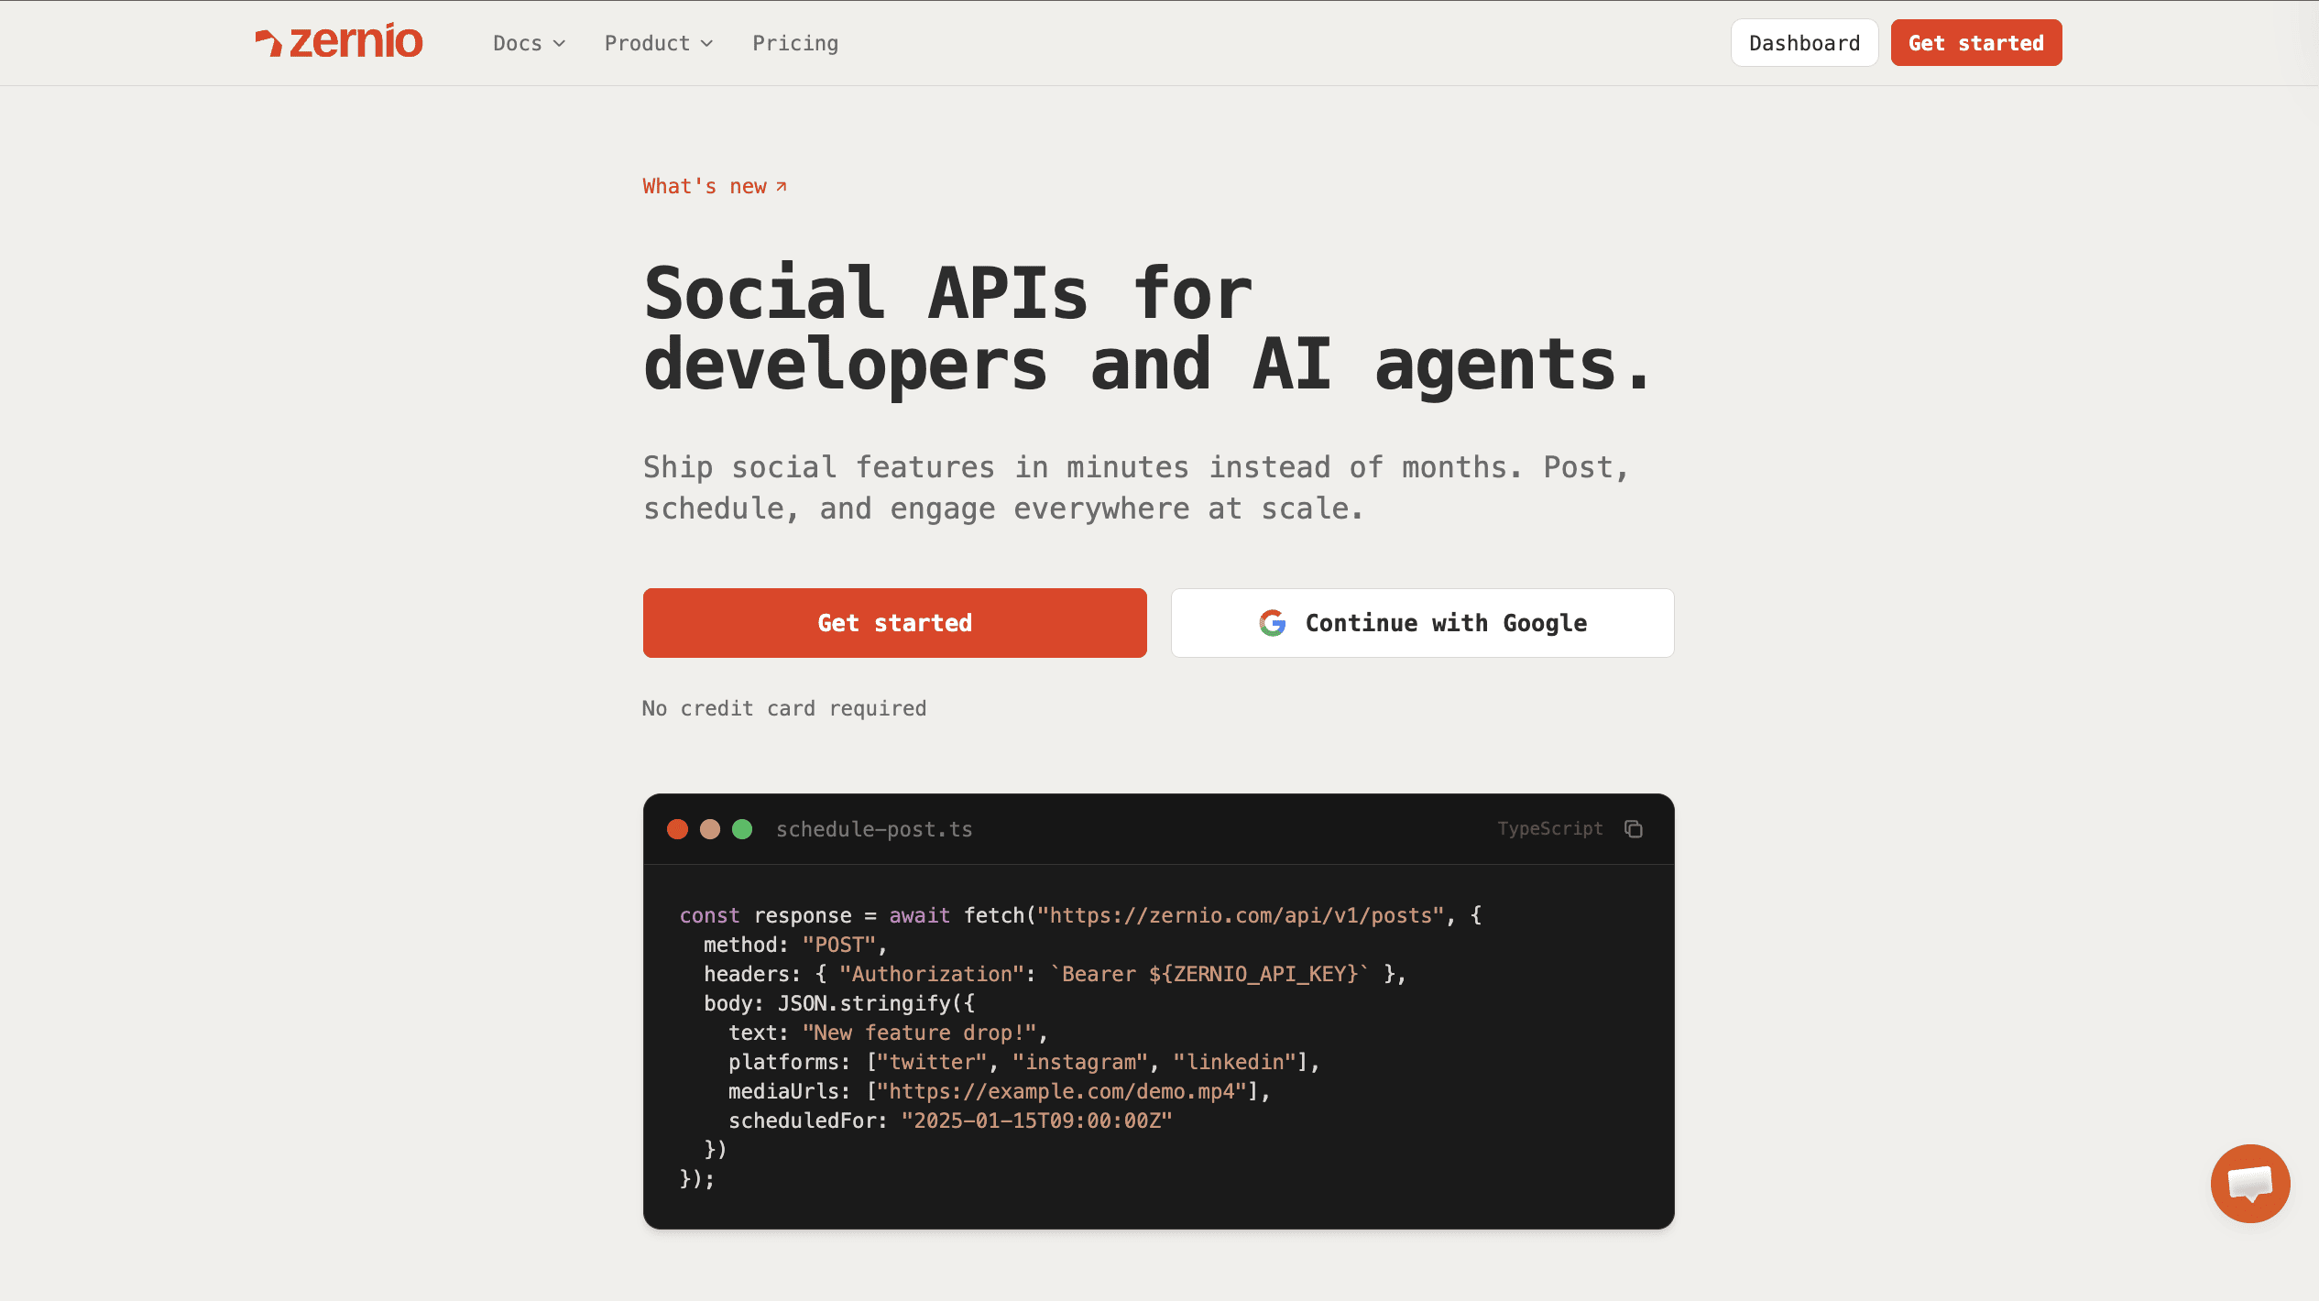Click the "twitter" platform string in code
The image size is (2319, 1301).
932,1062
